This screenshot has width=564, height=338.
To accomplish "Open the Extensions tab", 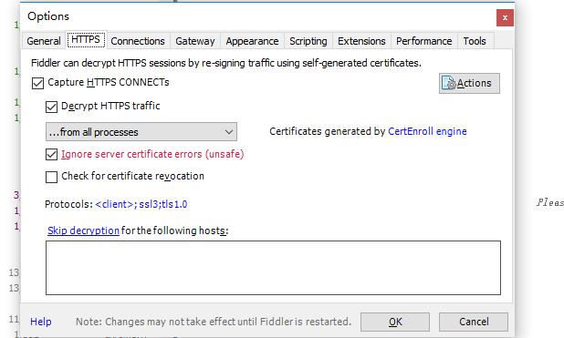I will 361,41.
